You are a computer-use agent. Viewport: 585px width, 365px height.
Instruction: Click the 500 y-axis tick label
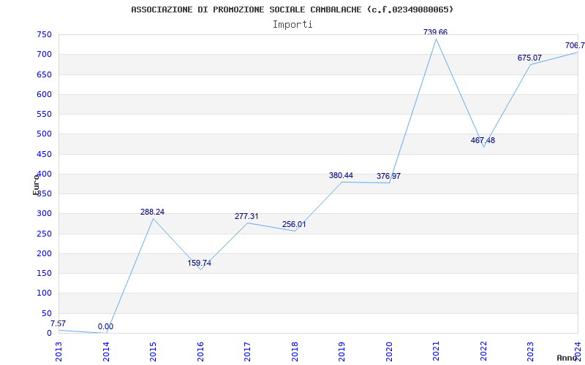click(44, 134)
